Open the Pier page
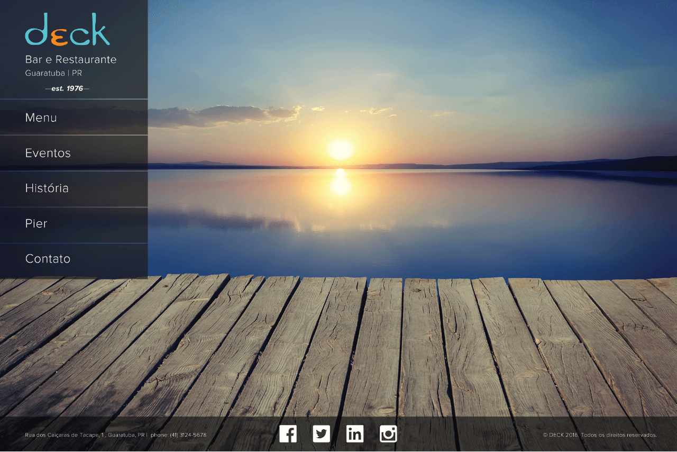677x452 pixels. click(36, 223)
